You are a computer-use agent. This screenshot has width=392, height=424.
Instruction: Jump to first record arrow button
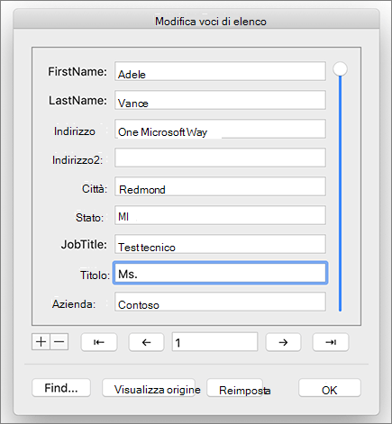pyautogui.click(x=99, y=342)
